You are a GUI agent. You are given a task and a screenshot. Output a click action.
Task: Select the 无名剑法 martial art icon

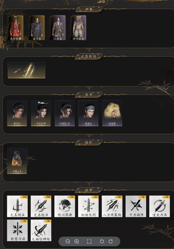click(17, 206)
